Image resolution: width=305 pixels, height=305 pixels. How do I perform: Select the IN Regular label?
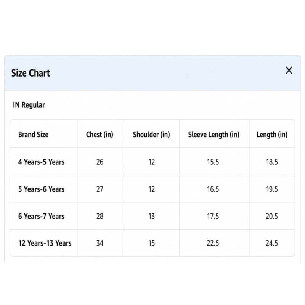point(29,105)
